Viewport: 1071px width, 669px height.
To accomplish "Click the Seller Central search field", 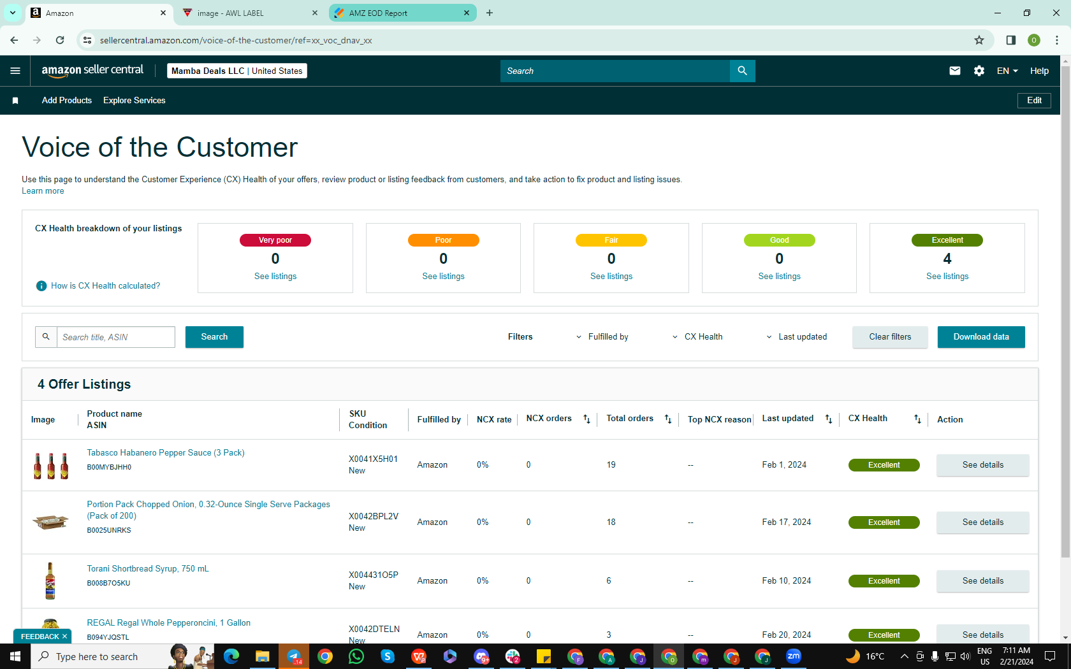I will coord(615,71).
